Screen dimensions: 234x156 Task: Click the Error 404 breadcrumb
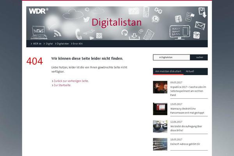[78, 44]
